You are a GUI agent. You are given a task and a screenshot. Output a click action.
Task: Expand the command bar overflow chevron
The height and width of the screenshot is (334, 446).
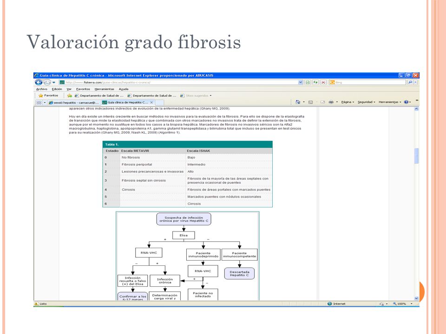[417, 100]
